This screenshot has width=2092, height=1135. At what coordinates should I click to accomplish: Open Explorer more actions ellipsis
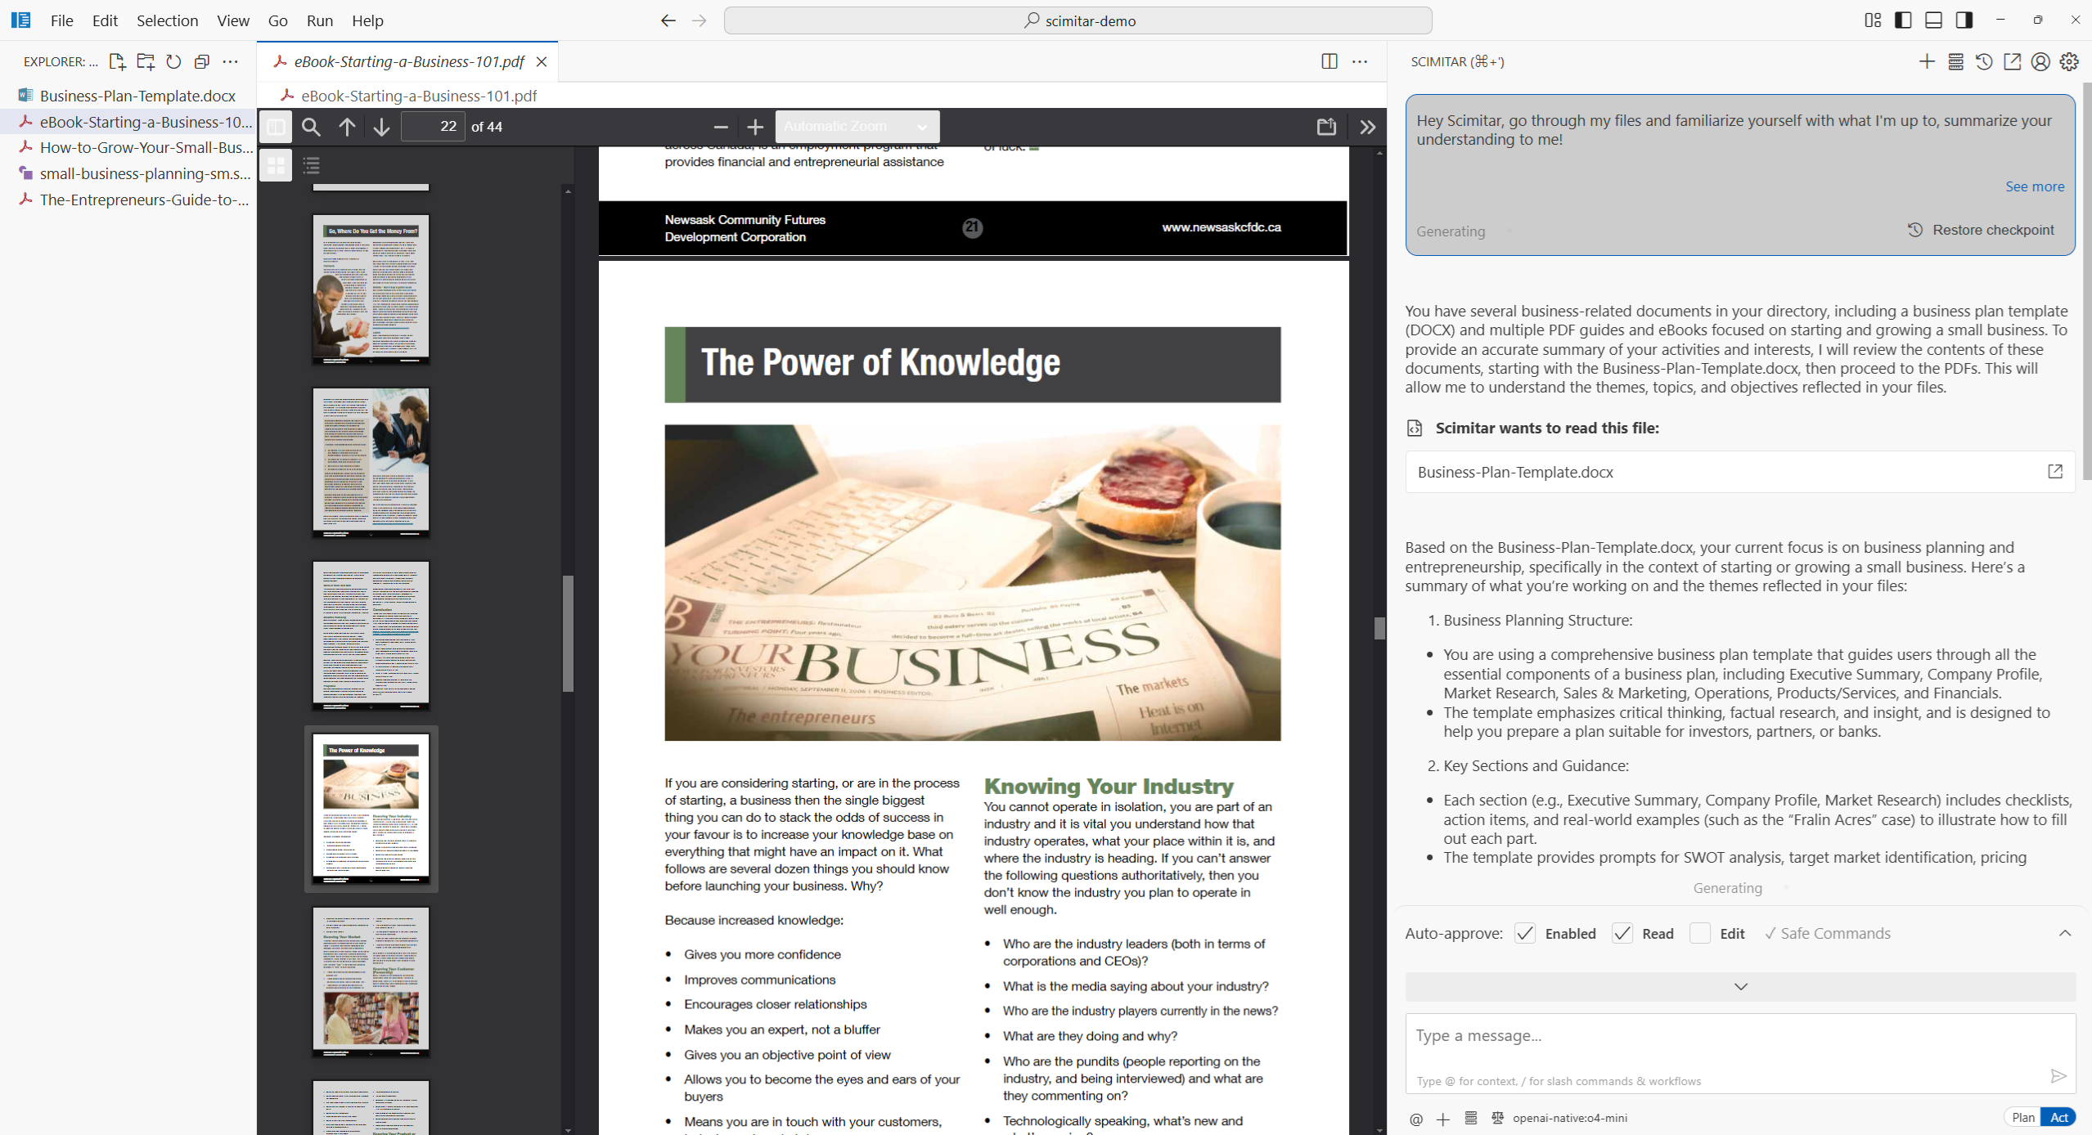coord(231,61)
